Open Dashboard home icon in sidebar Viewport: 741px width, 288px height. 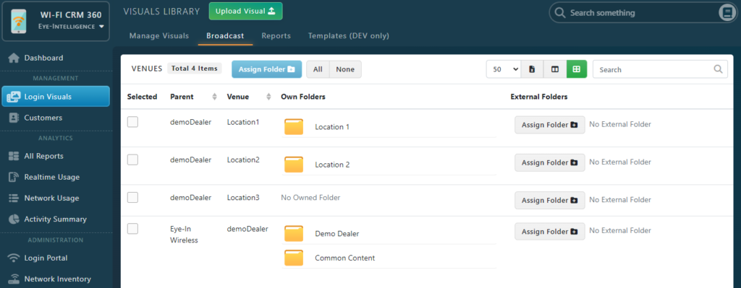click(14, 58)
